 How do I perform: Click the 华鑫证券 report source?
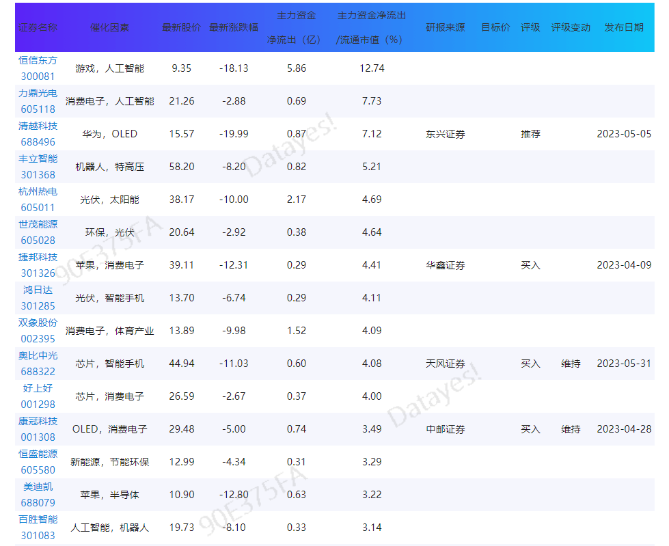pyautogui.click(x=445, y=266)
